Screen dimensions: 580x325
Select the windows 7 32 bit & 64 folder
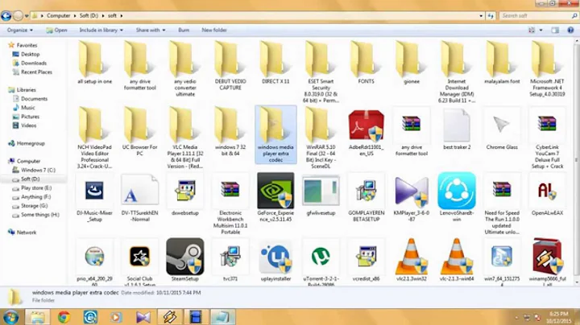click(x=230, y=125)
